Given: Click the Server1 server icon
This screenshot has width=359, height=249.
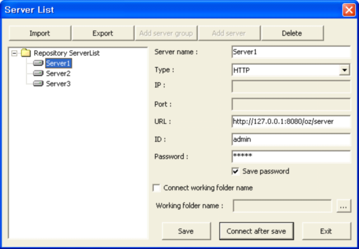Looking at the screenshot, I should click(38, 63).
